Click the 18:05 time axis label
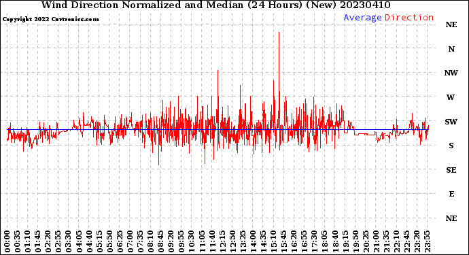The height and width of the screenshot is (255, 469). 325,241
